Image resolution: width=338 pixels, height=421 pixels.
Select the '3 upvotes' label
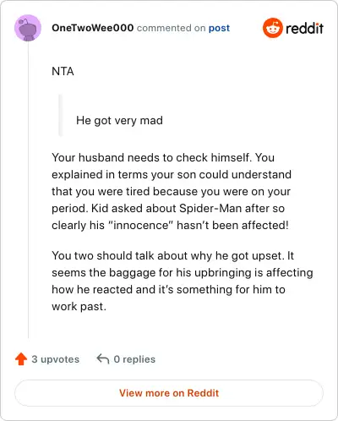[x=56, y=359]
